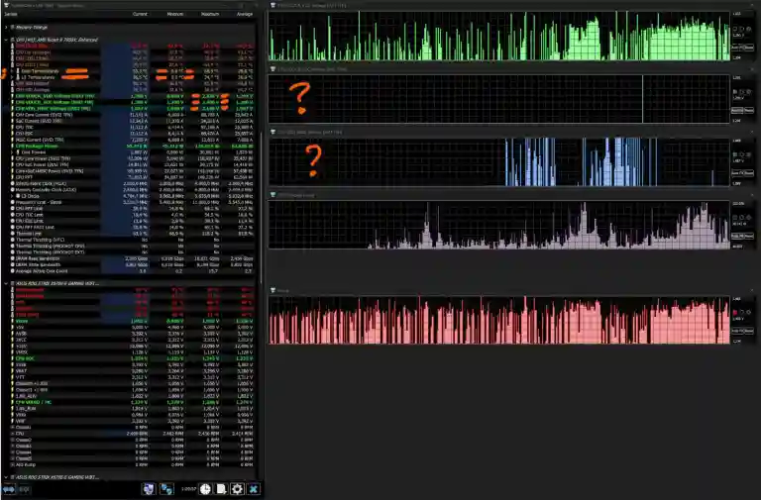
Task: Select the CPU fan RPM row
Action: coord(132,434)
